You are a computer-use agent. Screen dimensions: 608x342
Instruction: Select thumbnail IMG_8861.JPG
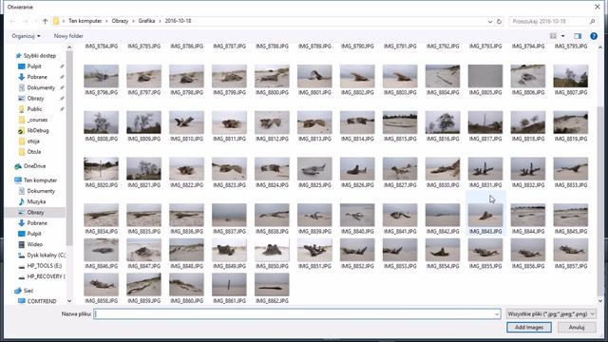tap(229, 285)
